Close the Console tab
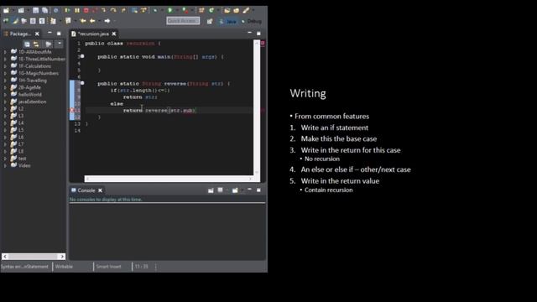Image resolution: width=537 pixels, height=302 pixels. (x=101, y=190)
